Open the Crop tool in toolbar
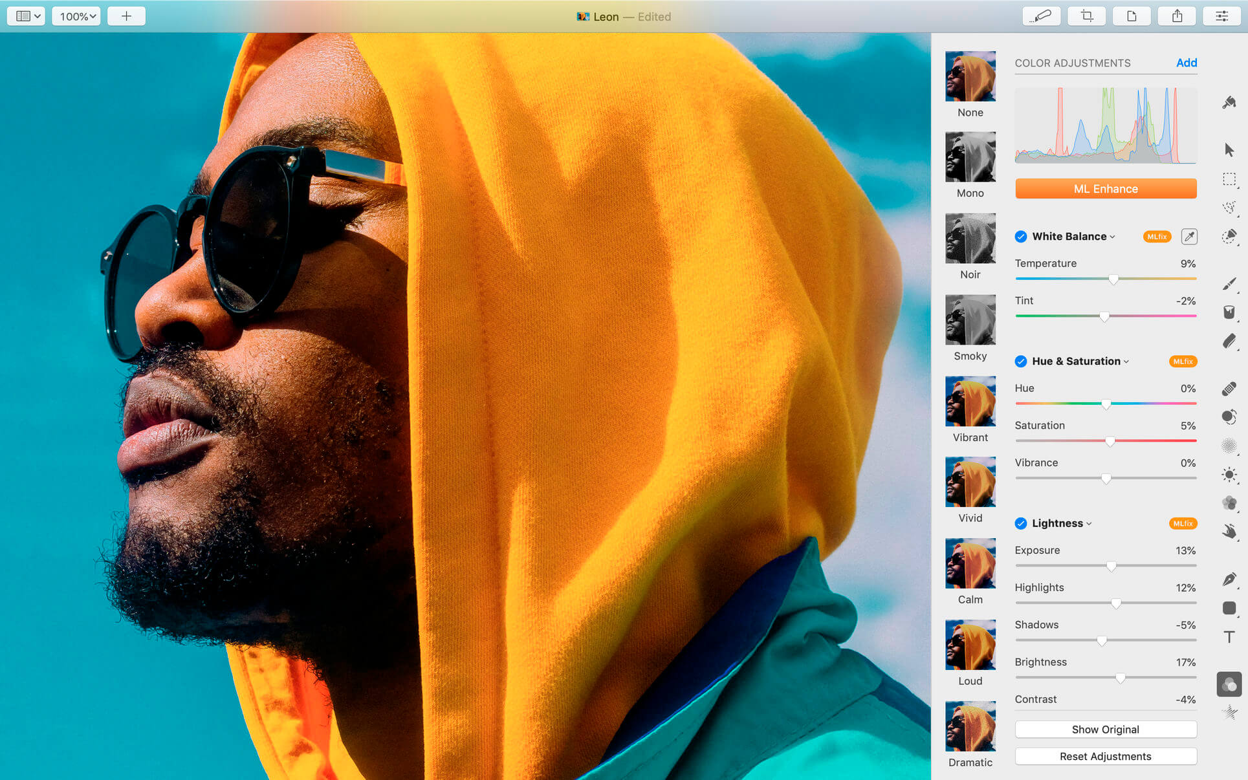Screen dimensions: 1248x780 [x=1087, y=16]
